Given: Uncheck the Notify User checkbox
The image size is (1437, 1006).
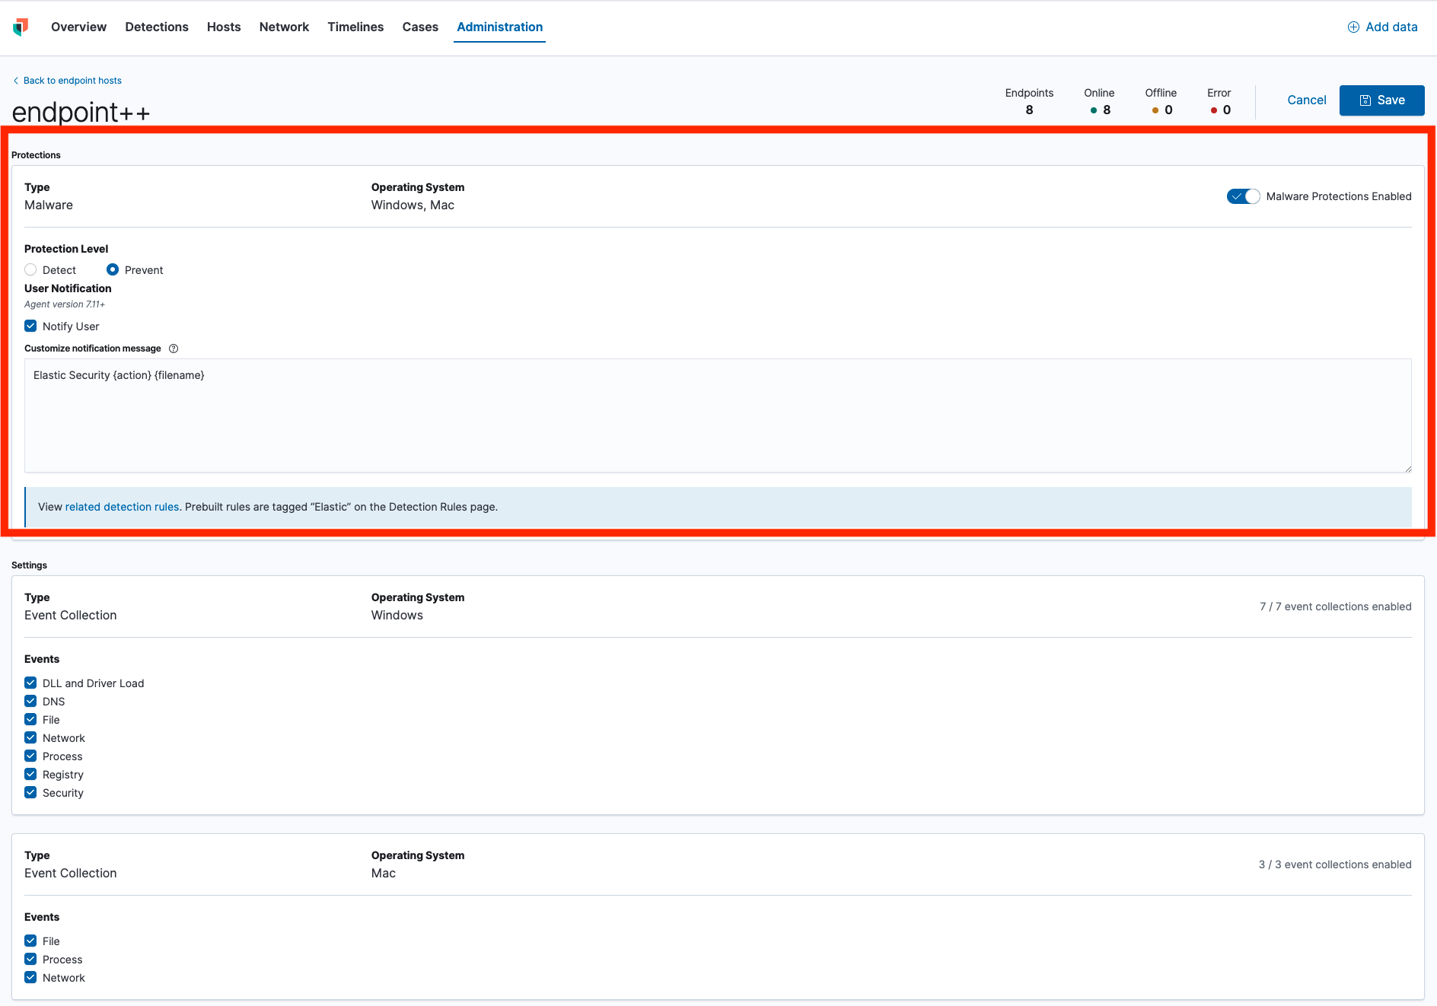Looking at the screenshot, I should pyautogui.click(x=30, y=326).
